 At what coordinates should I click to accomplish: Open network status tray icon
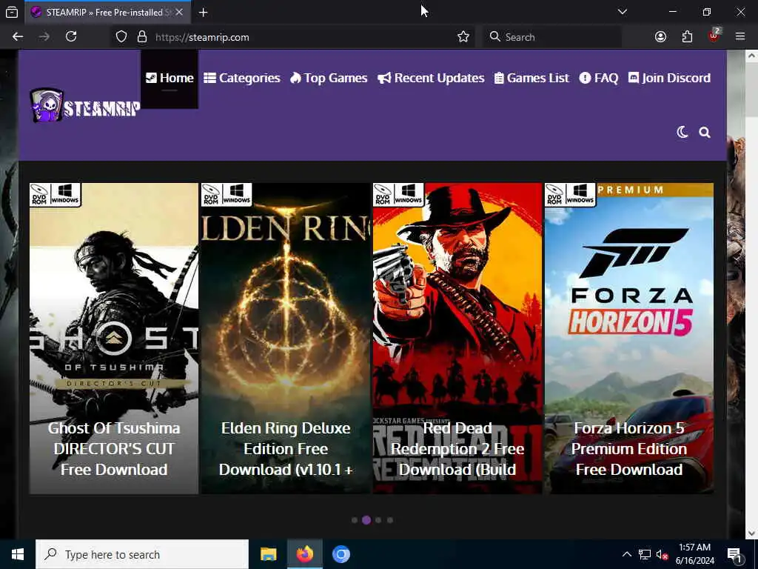645,554
